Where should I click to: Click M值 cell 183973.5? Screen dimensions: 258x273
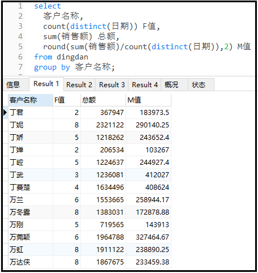click(148, 113)
